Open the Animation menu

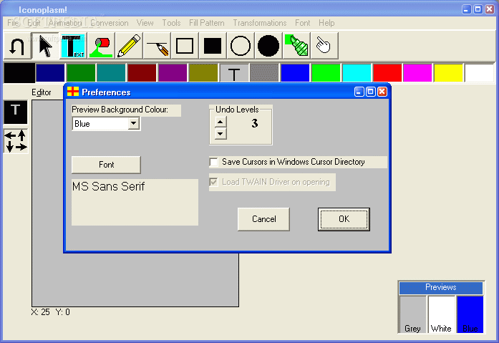[x=65, y=23]
